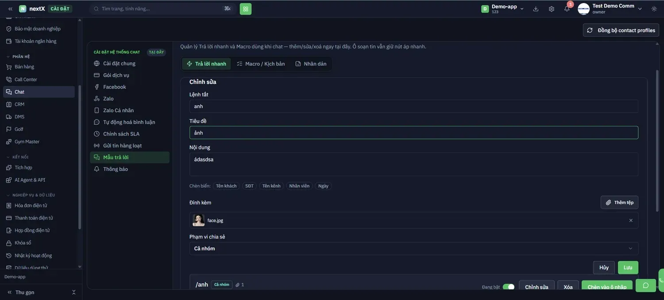Image resolution: width=664 pixels, height=300 pixels.
Task: Switch to the Nhãn dán tab
Action: [x=311, y=64]
